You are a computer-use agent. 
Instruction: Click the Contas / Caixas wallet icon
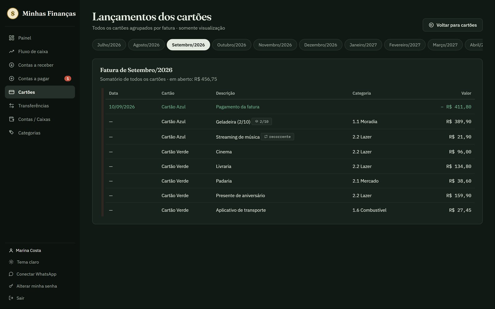click(x=11, y=119)
